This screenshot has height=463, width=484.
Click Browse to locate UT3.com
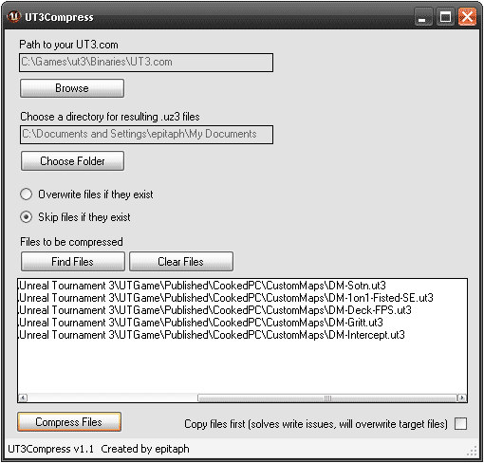point(72,88)
